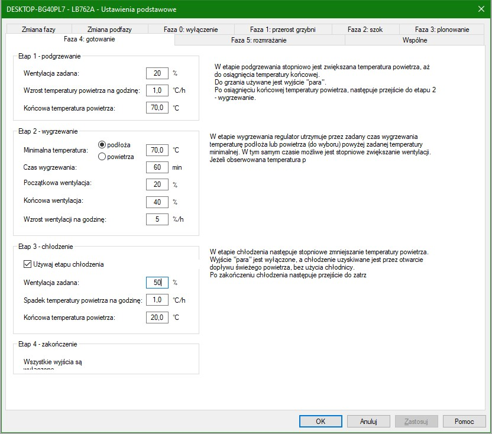Click heating 'Wentylacja zadana' input field

[x=157, y=73]
